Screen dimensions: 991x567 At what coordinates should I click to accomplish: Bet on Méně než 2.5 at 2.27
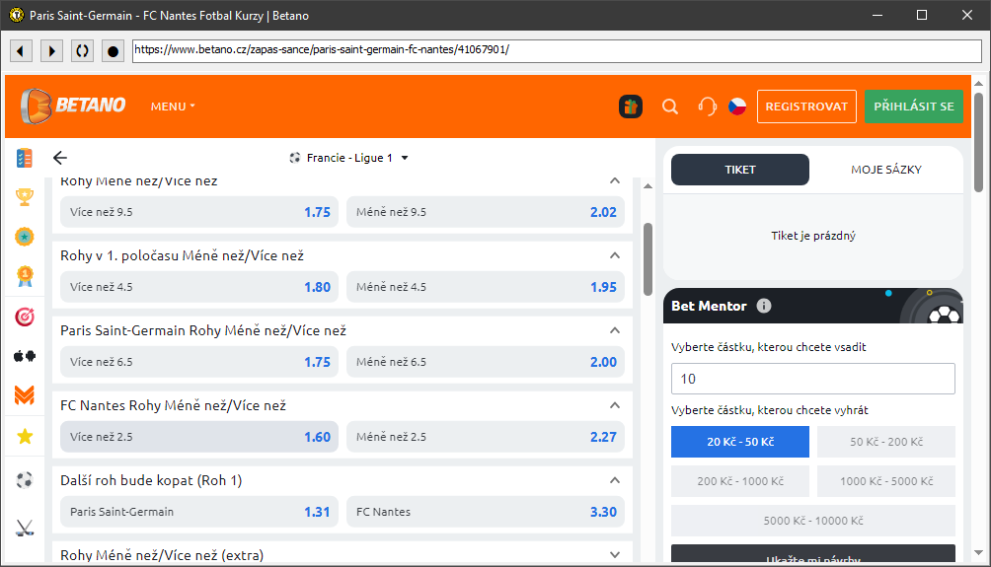coord(486,437)
